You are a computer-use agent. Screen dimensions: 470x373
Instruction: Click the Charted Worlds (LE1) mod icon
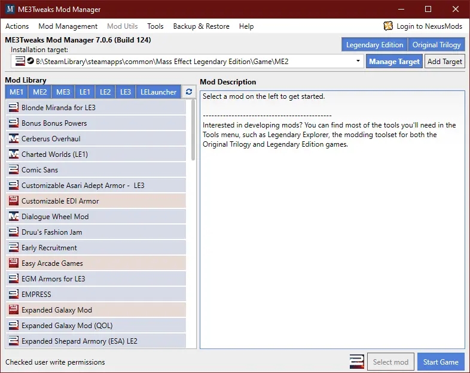[x=14, y=154]
